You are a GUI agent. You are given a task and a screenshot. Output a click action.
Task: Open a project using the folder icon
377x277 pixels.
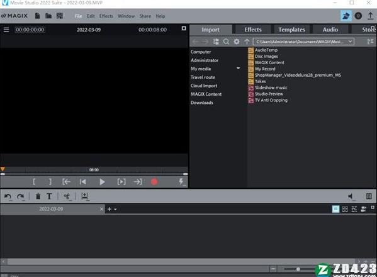(48, 16)
